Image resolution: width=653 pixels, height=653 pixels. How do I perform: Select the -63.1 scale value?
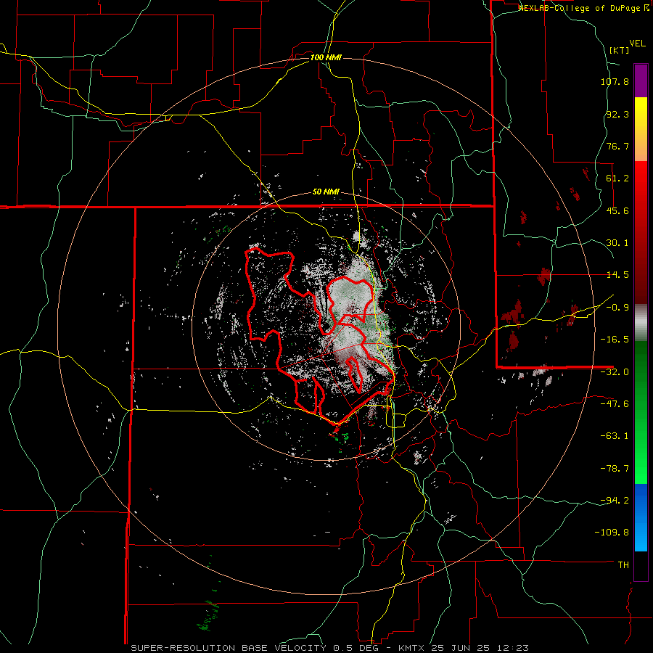coord(615,436)
